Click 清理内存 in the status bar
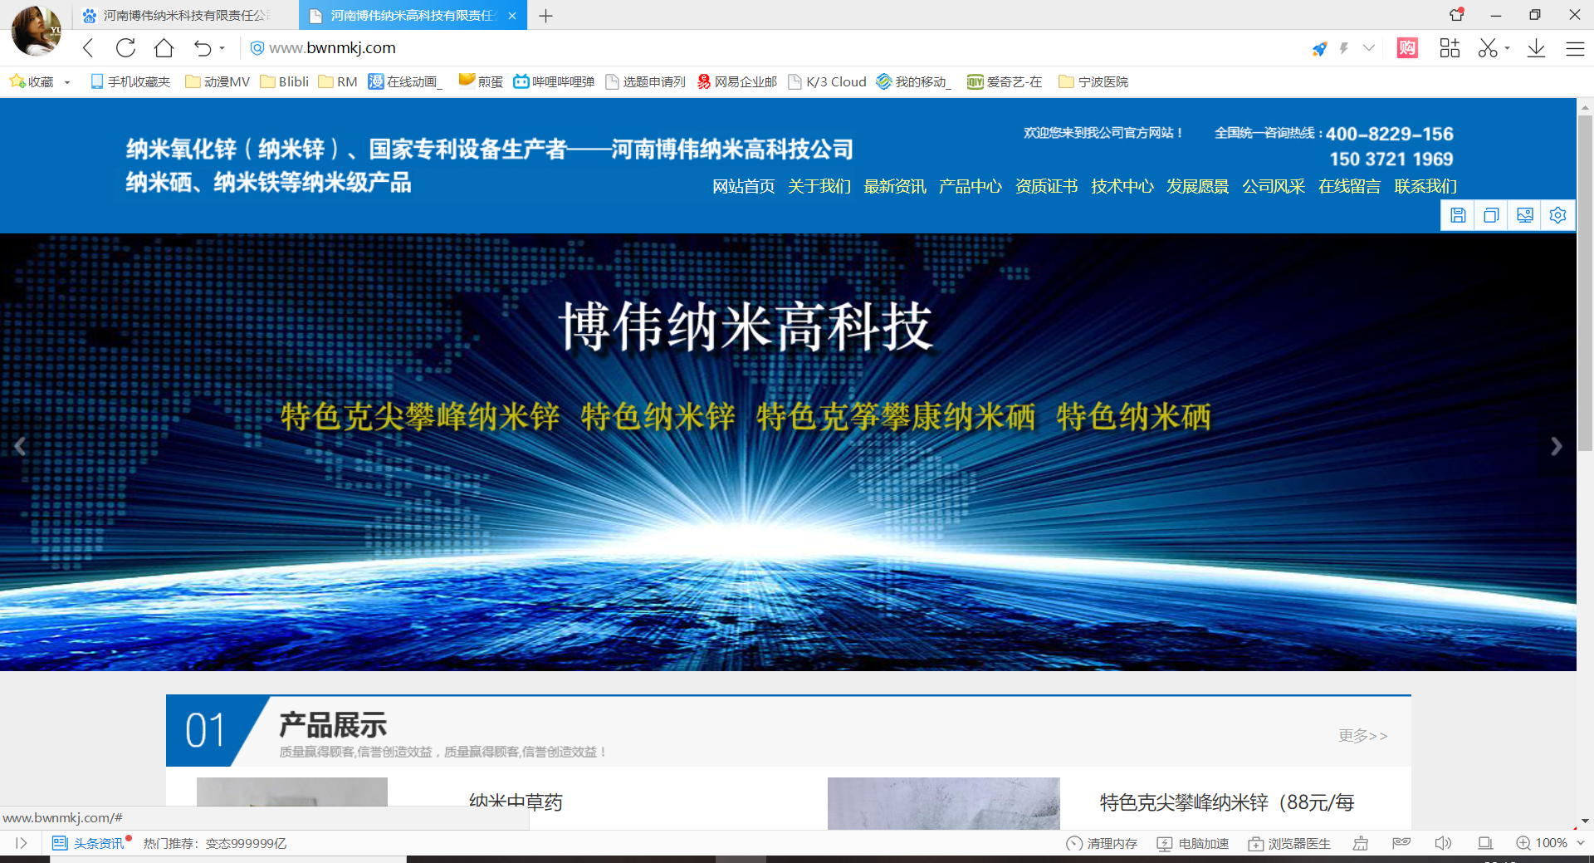The image size is (1594, 863). pos(1102,843)
